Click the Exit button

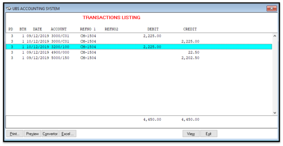(x=209, y=134)
